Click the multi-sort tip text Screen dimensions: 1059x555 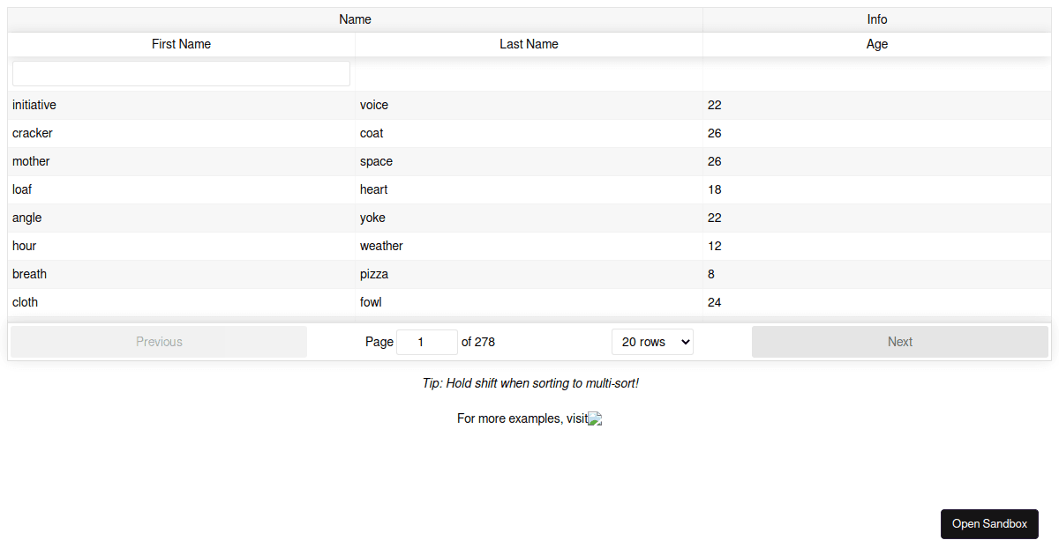pyautogui.click(x=529, y=383)
